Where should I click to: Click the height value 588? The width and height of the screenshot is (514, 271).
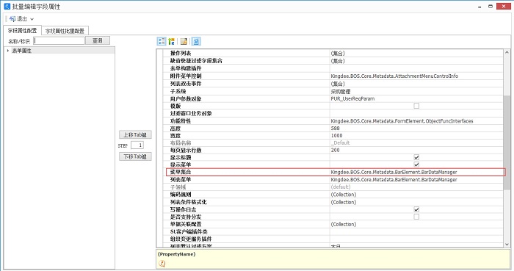(x=335, y=128)
